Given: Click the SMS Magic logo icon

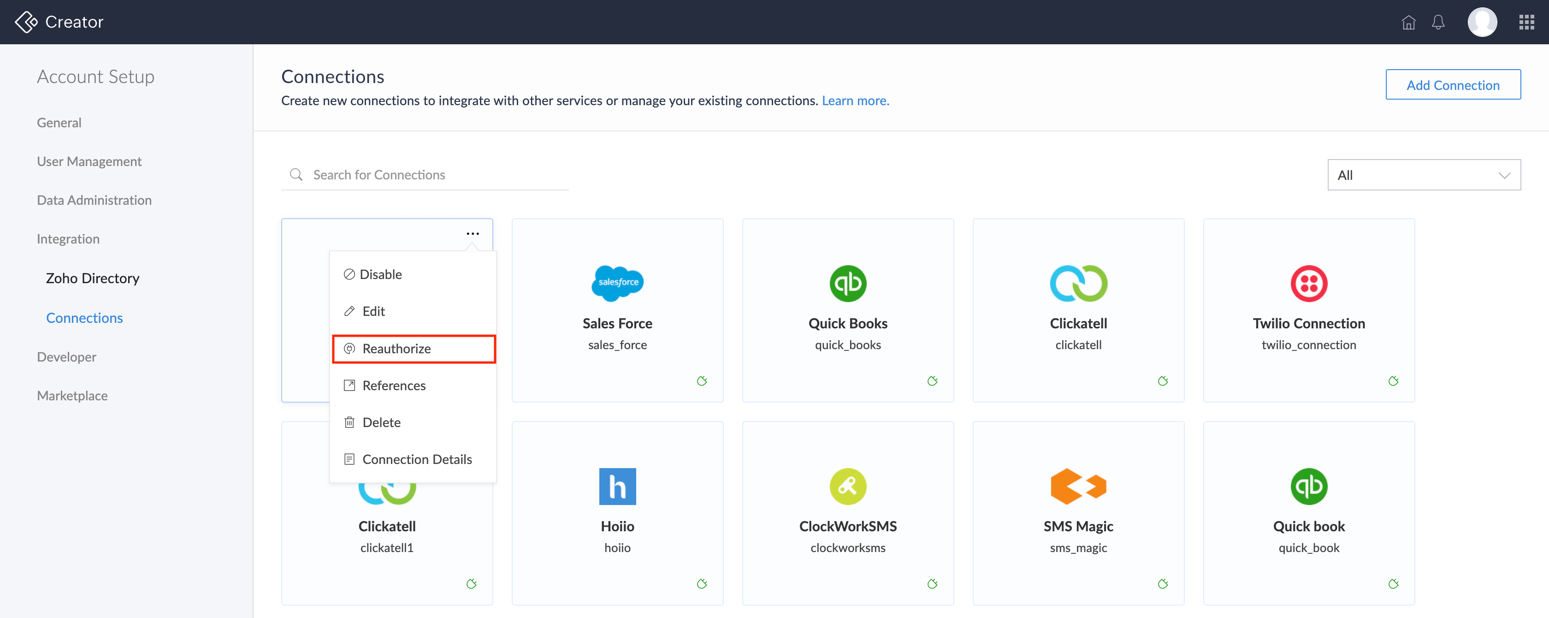Looking at the screenshot, I should click(1078, 486).
